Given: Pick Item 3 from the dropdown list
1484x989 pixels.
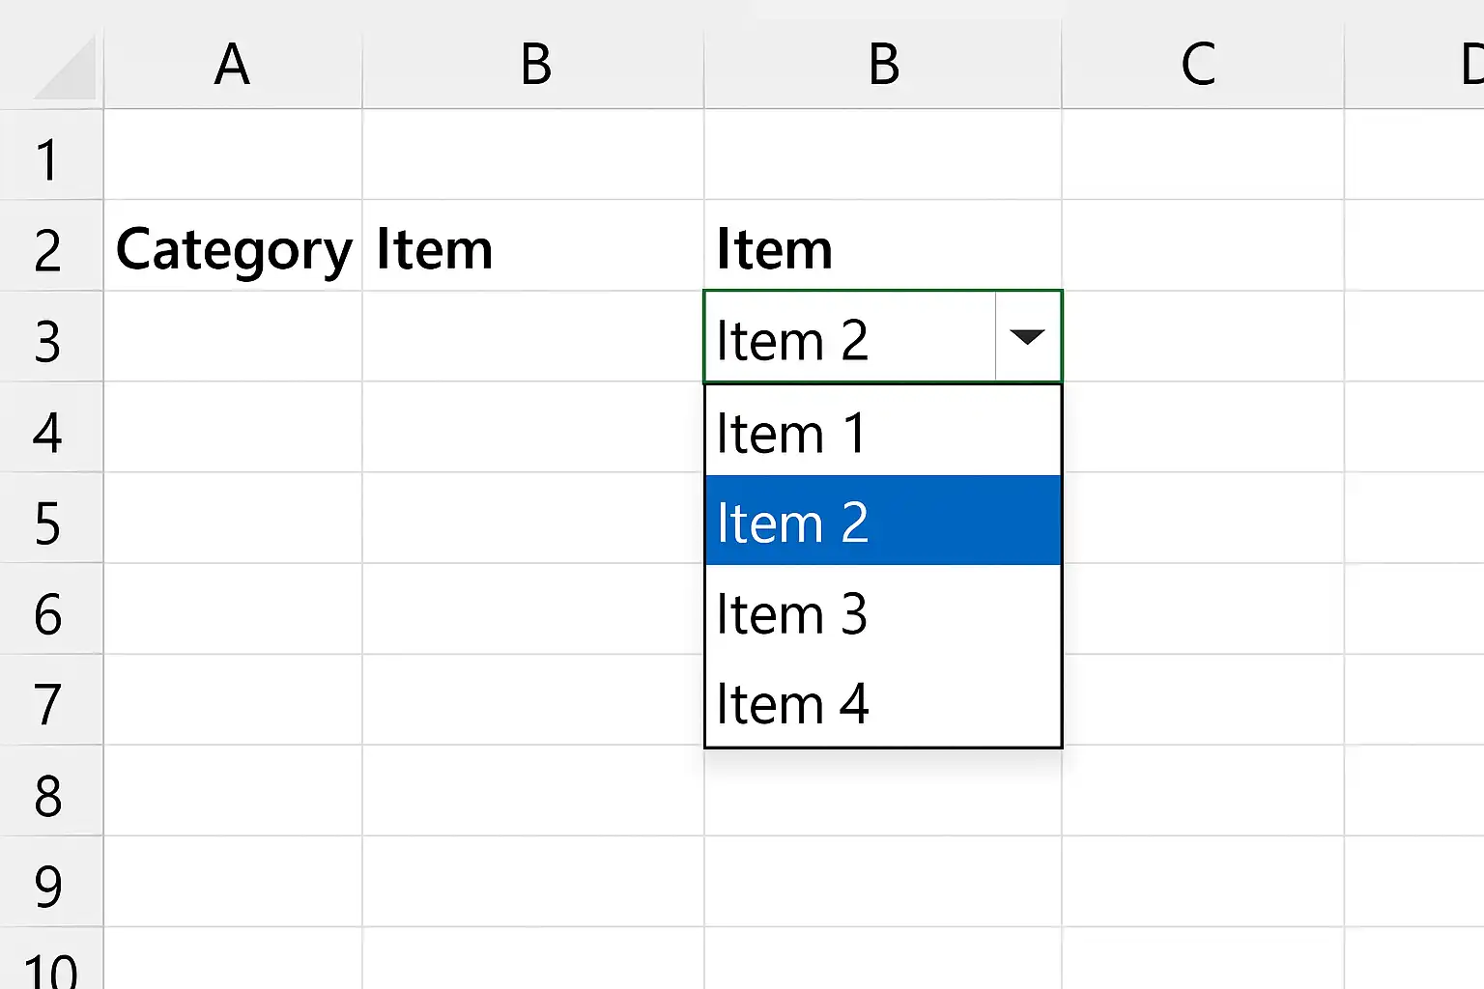Looking at the screenshot, I should [x=883, y=611].
